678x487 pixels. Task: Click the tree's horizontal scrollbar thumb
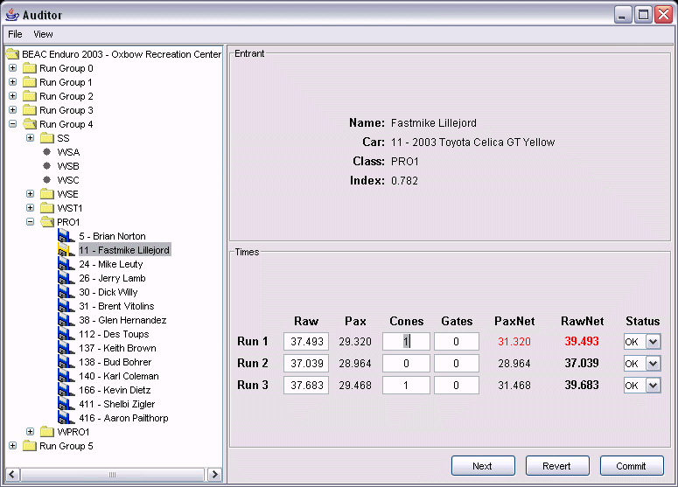point(112,475)
